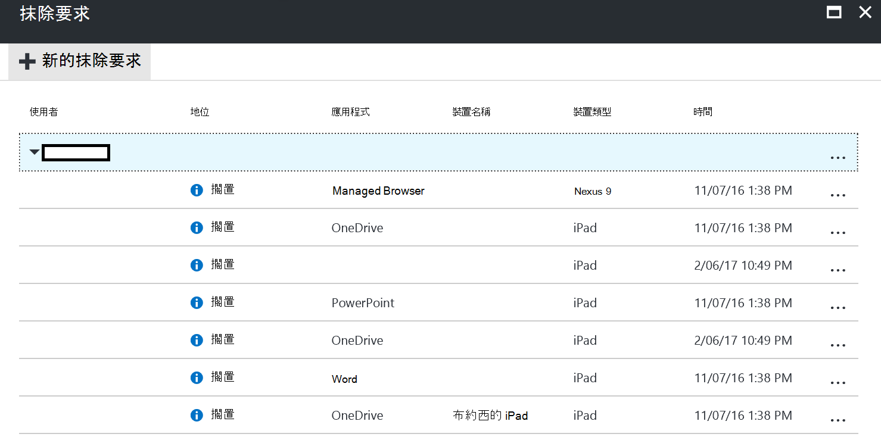Image resolution: width=881 pixels, height=440 pixels.
Task: Select the Nexus 9 device type cell
Action: tap(593, 191)
